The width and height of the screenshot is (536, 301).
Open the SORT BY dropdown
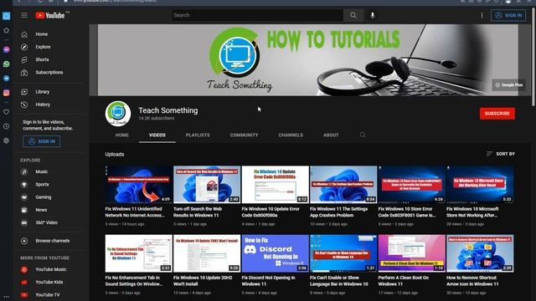click(x=501, y=154)
